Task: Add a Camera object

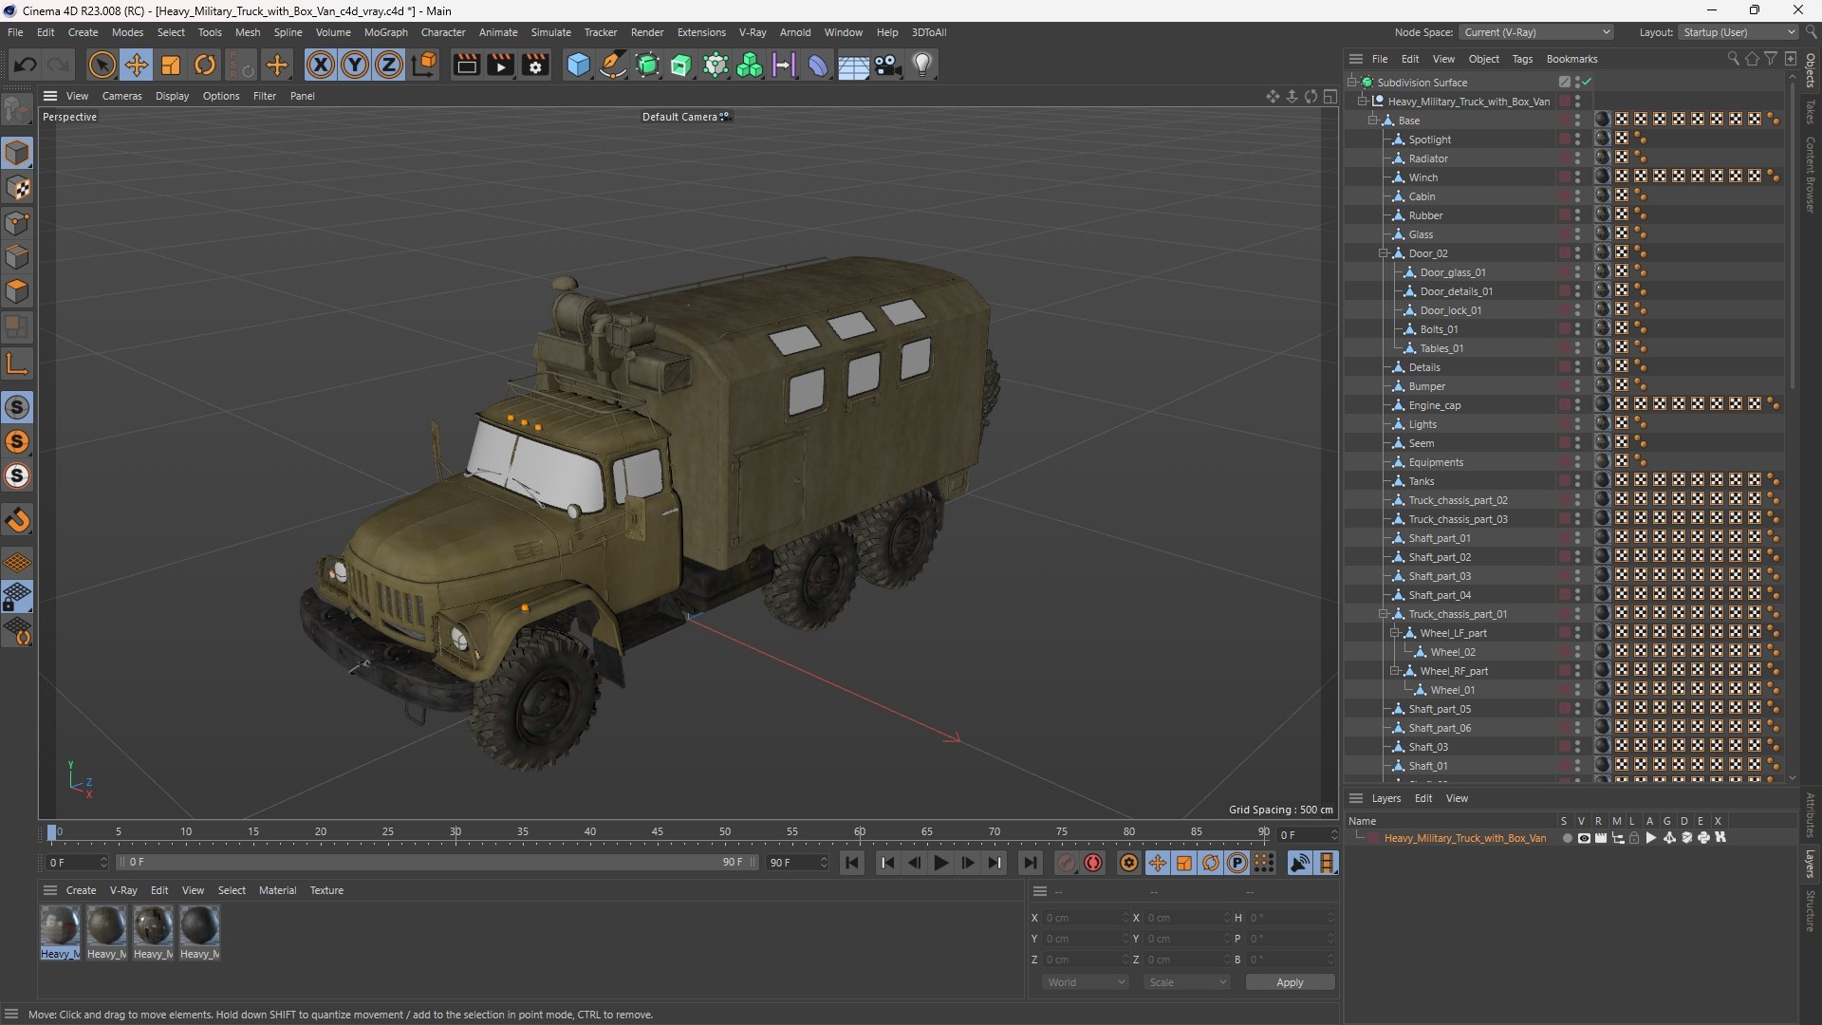Action: pos(888,65)
